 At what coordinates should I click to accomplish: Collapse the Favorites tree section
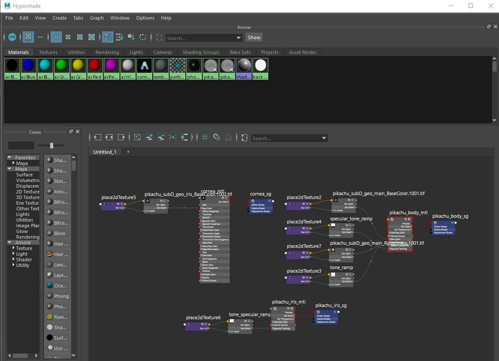(x=10, y=157)
